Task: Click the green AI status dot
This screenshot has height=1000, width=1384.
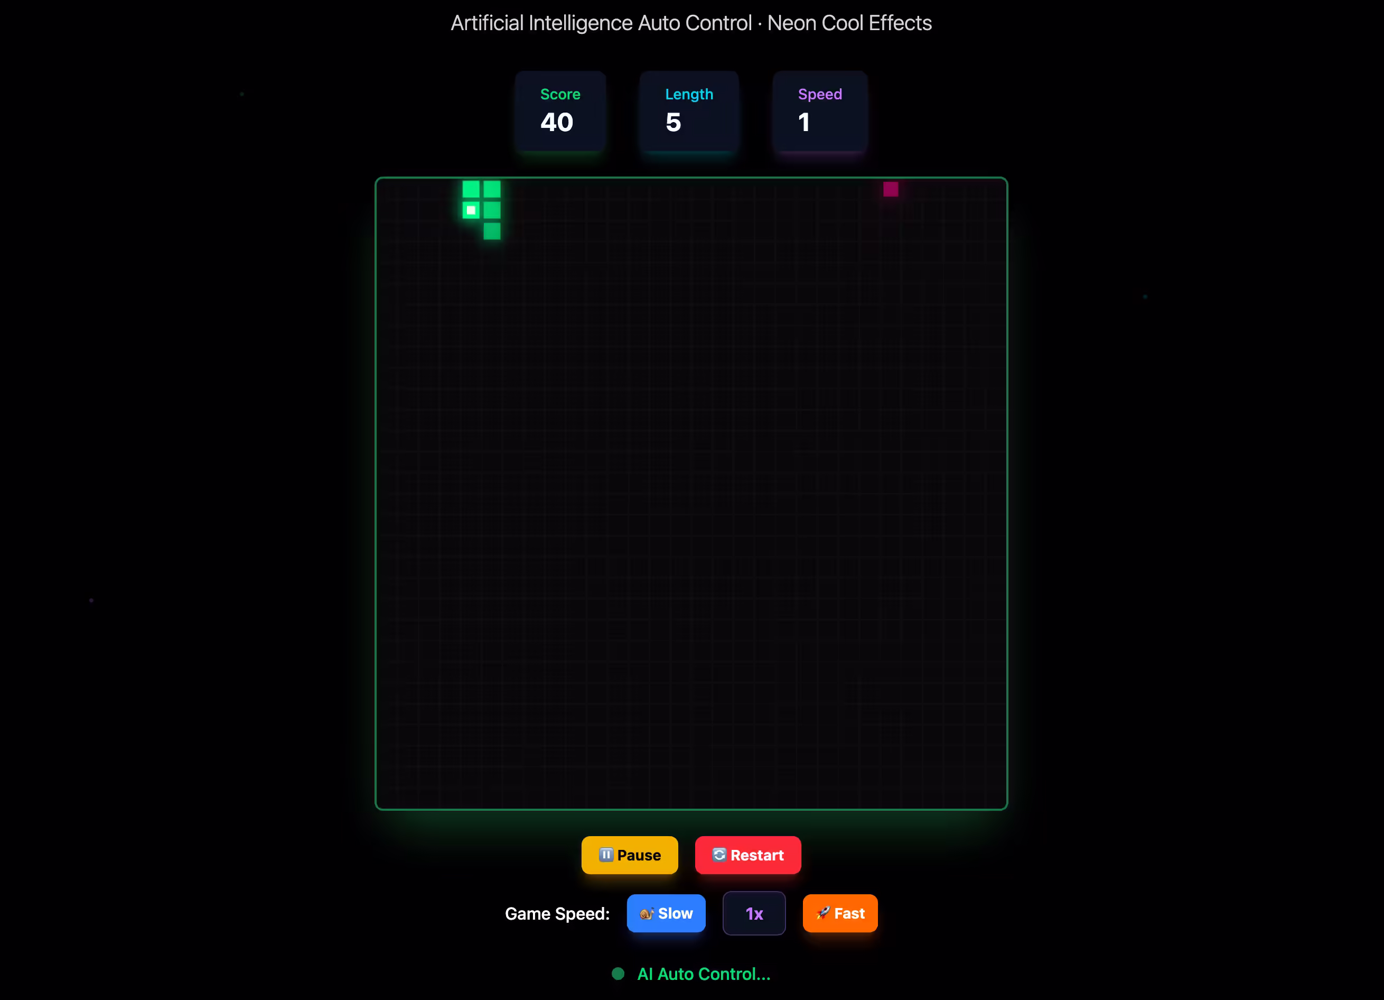Action: [x=618, y=974]
